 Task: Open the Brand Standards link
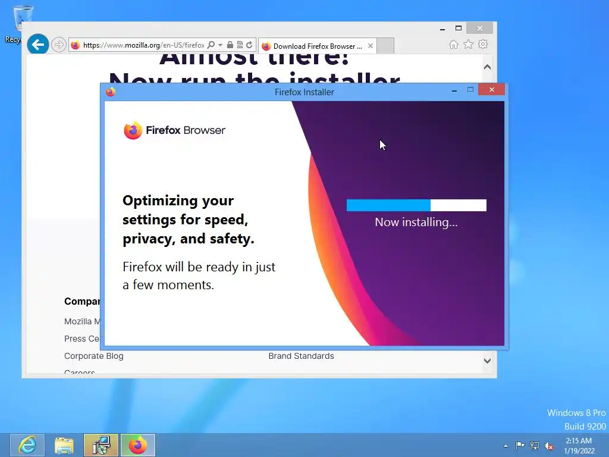click(301, 356)
